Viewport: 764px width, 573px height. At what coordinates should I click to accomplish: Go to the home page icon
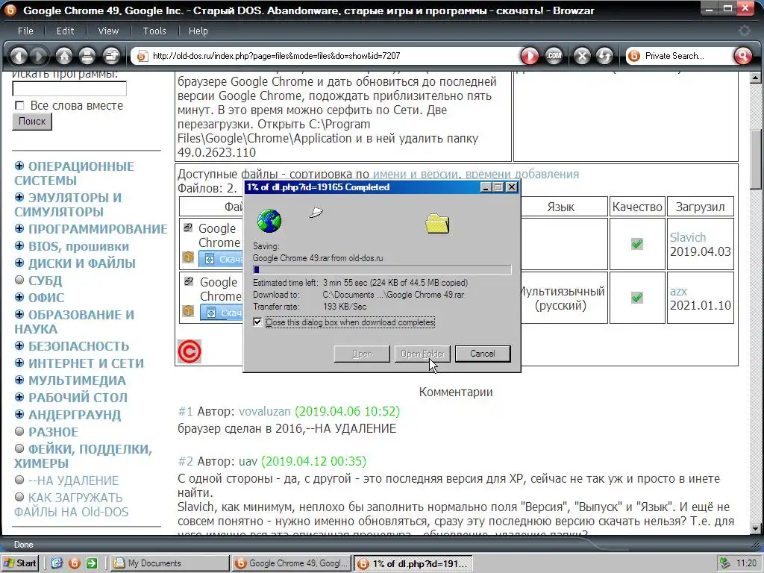[64, 56]
